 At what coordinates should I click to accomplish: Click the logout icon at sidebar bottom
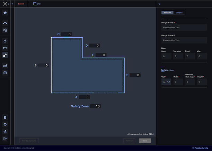[5, 139]
